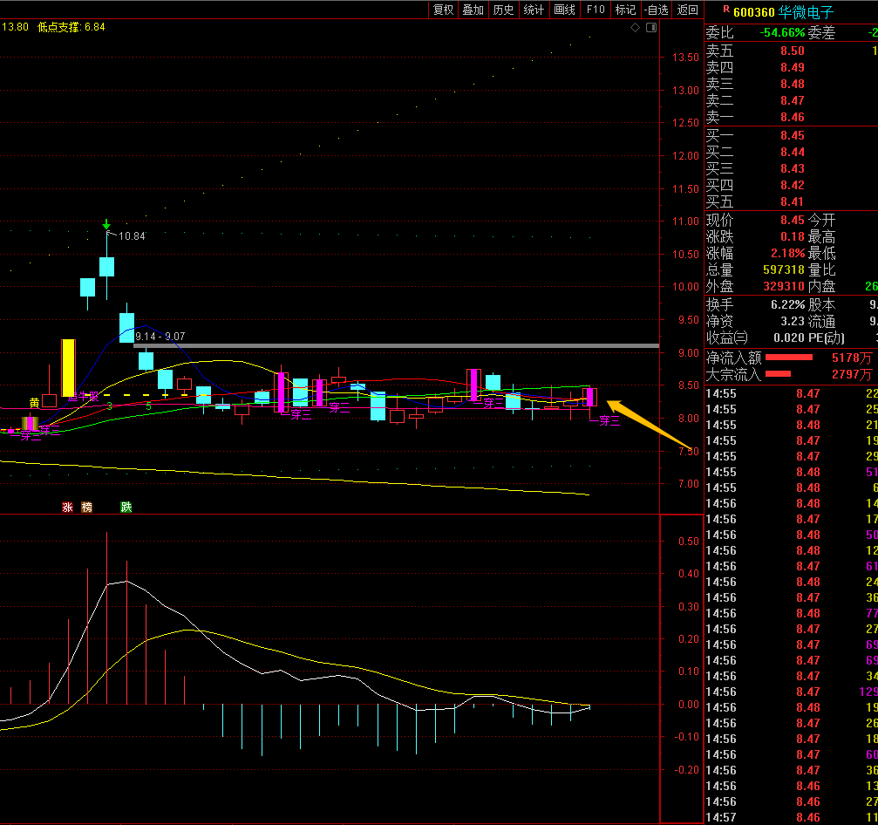The height and width of the screenshot is (825, 878).
Task: Click stock code 600360
Action: pos(753,12)
